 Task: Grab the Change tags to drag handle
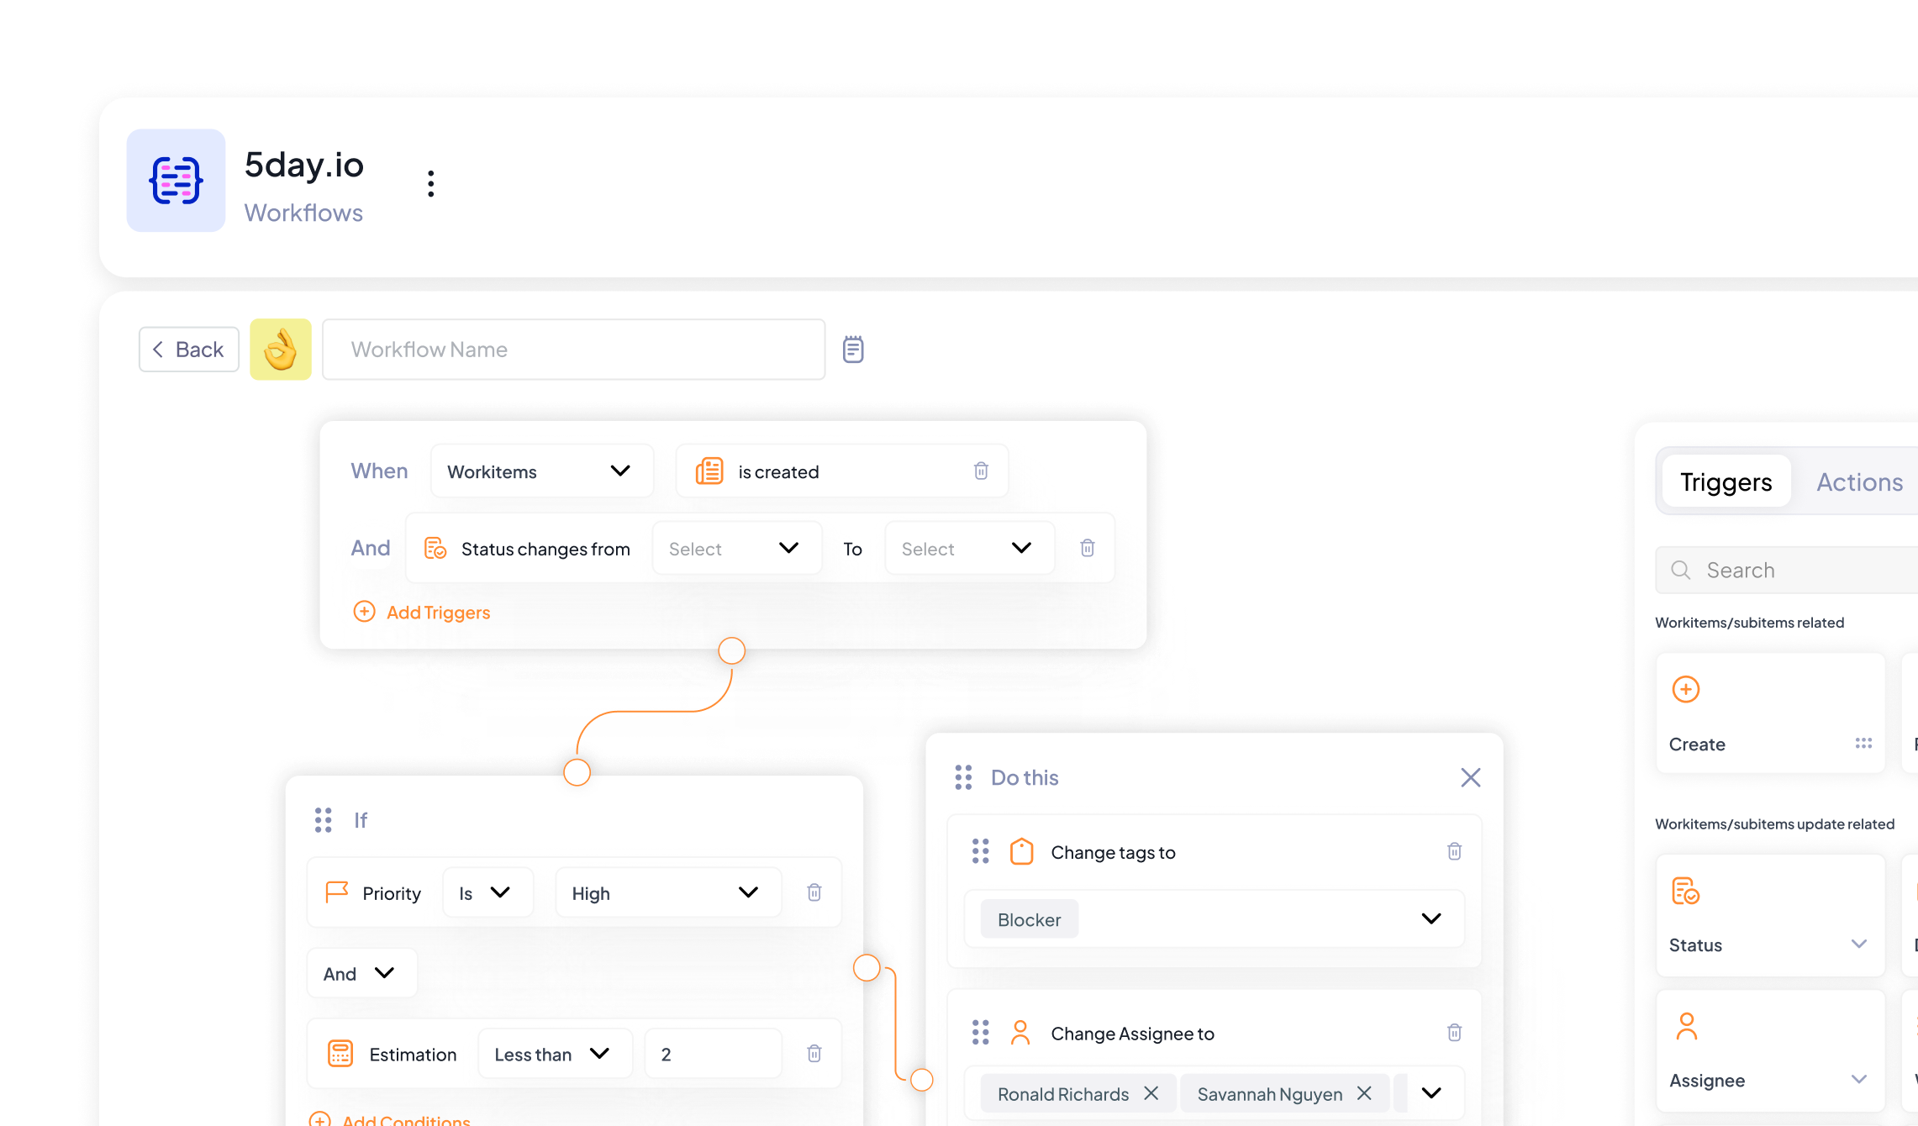coord(981,851)
